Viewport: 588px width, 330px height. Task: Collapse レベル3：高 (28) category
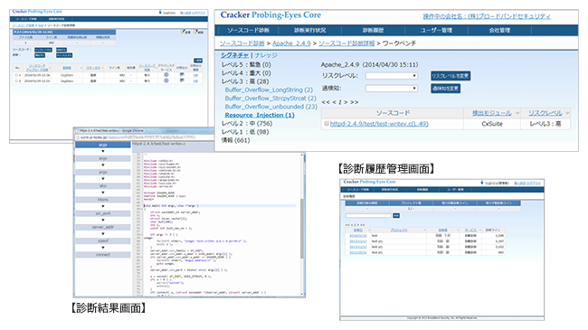pos(245,81)
